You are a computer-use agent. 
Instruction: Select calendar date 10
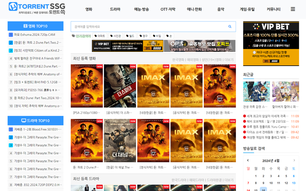271,183
